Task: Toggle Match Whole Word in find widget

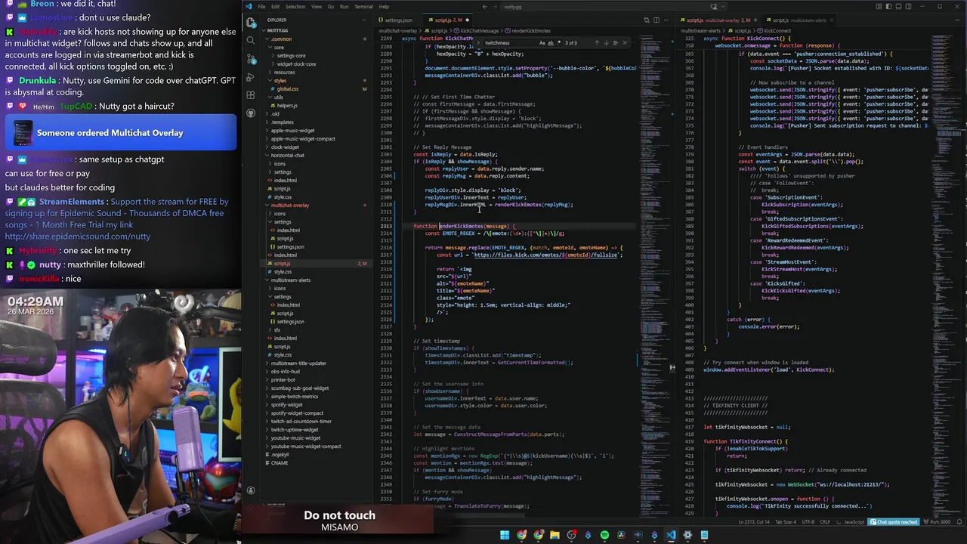Action: tap(549, 42)
